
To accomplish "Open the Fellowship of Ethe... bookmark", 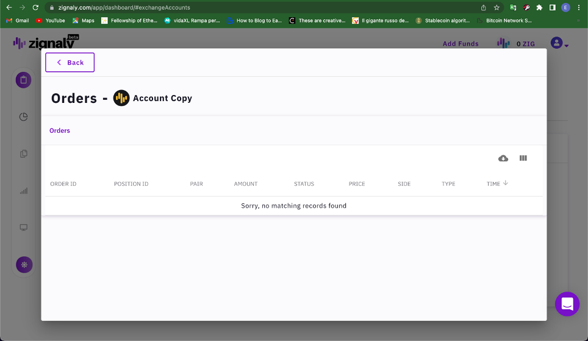I will pyautogui.click(x=129, y=21).
